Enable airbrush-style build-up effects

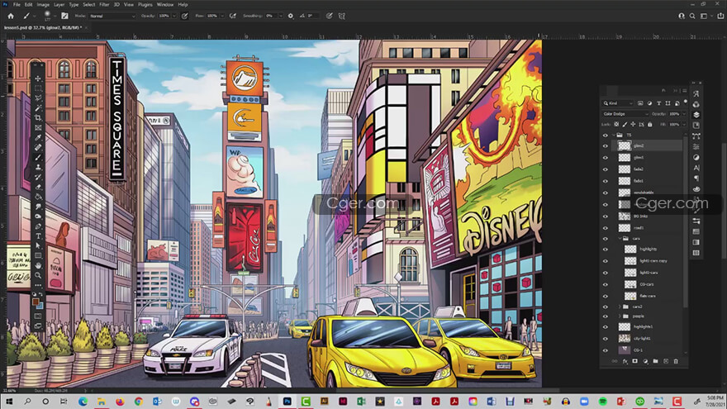point(233,16)
